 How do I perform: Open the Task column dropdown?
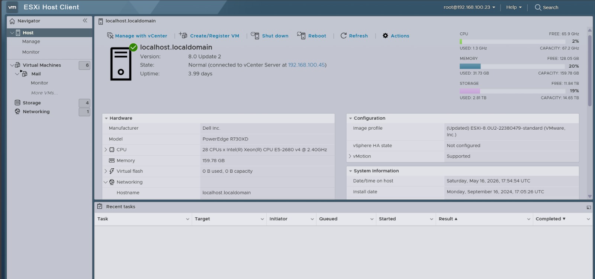187,219
